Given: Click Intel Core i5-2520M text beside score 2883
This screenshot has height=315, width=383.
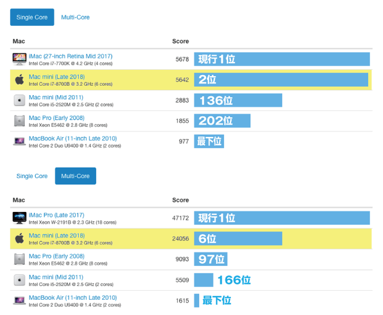Looking at the screenshot, I should pyautogui.click(x=71, y=105).
